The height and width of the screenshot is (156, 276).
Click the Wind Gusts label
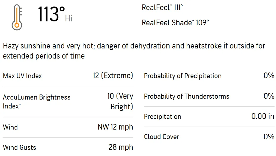(19, 147)
